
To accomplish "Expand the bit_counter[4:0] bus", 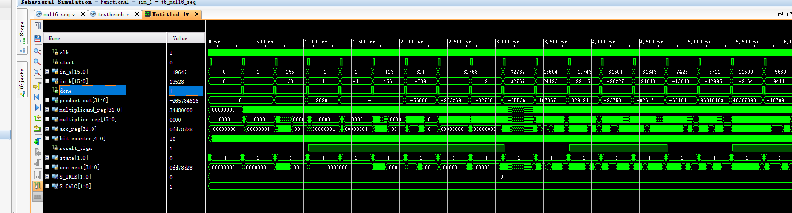I will tap(47, 138).
